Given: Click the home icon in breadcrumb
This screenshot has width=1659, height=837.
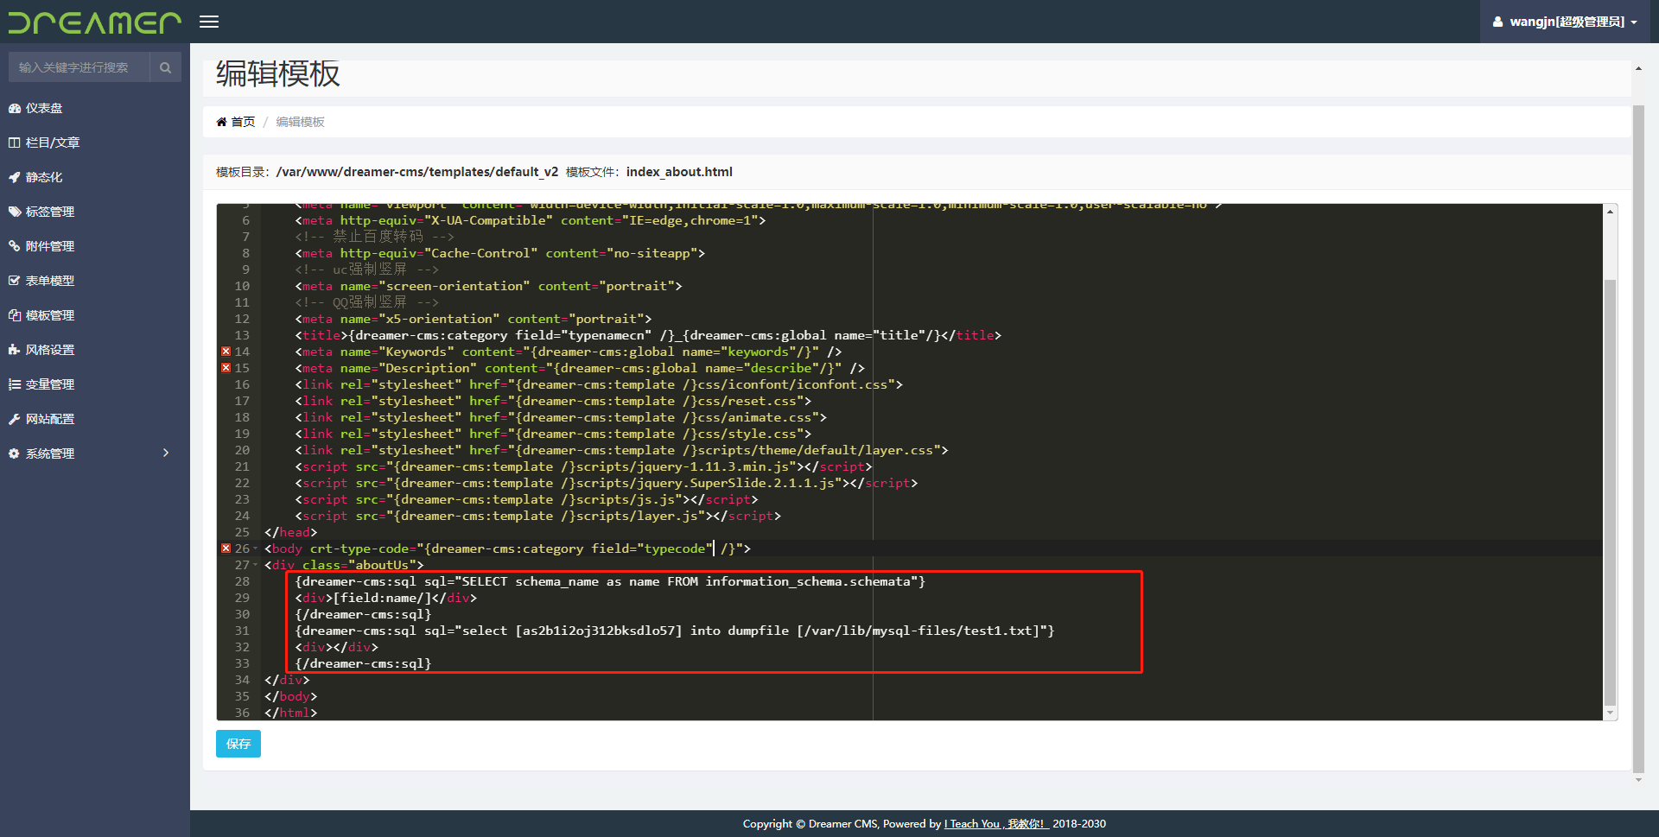Looking at the screenshot, I should click(x=221, y=122).
